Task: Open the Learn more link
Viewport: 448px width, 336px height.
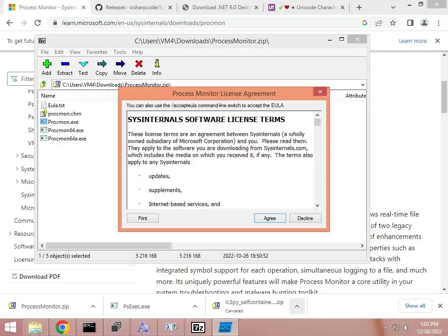Action: pos(413,41)
